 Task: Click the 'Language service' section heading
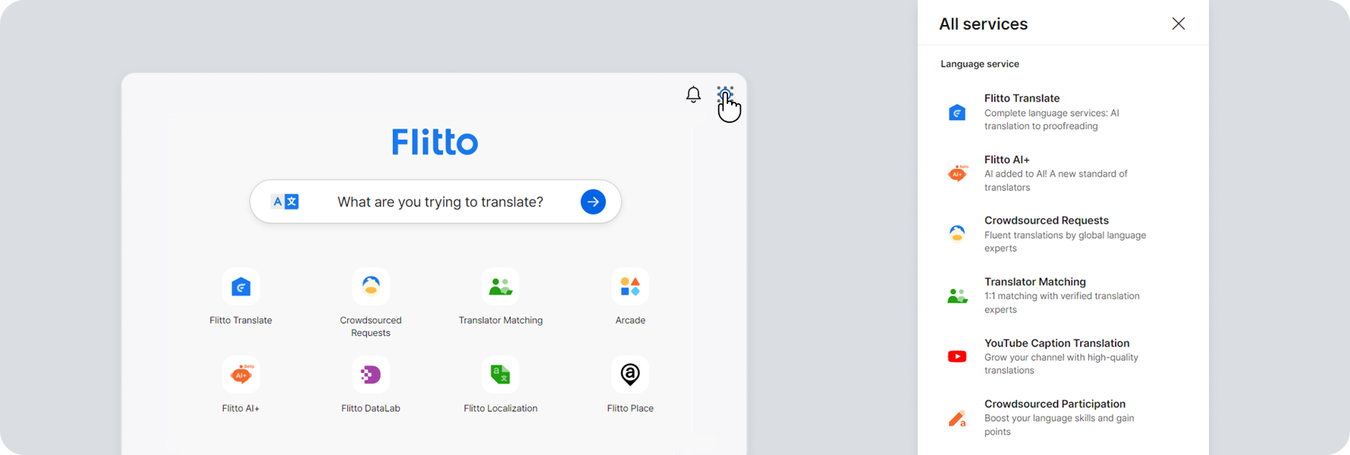(980, 64)
